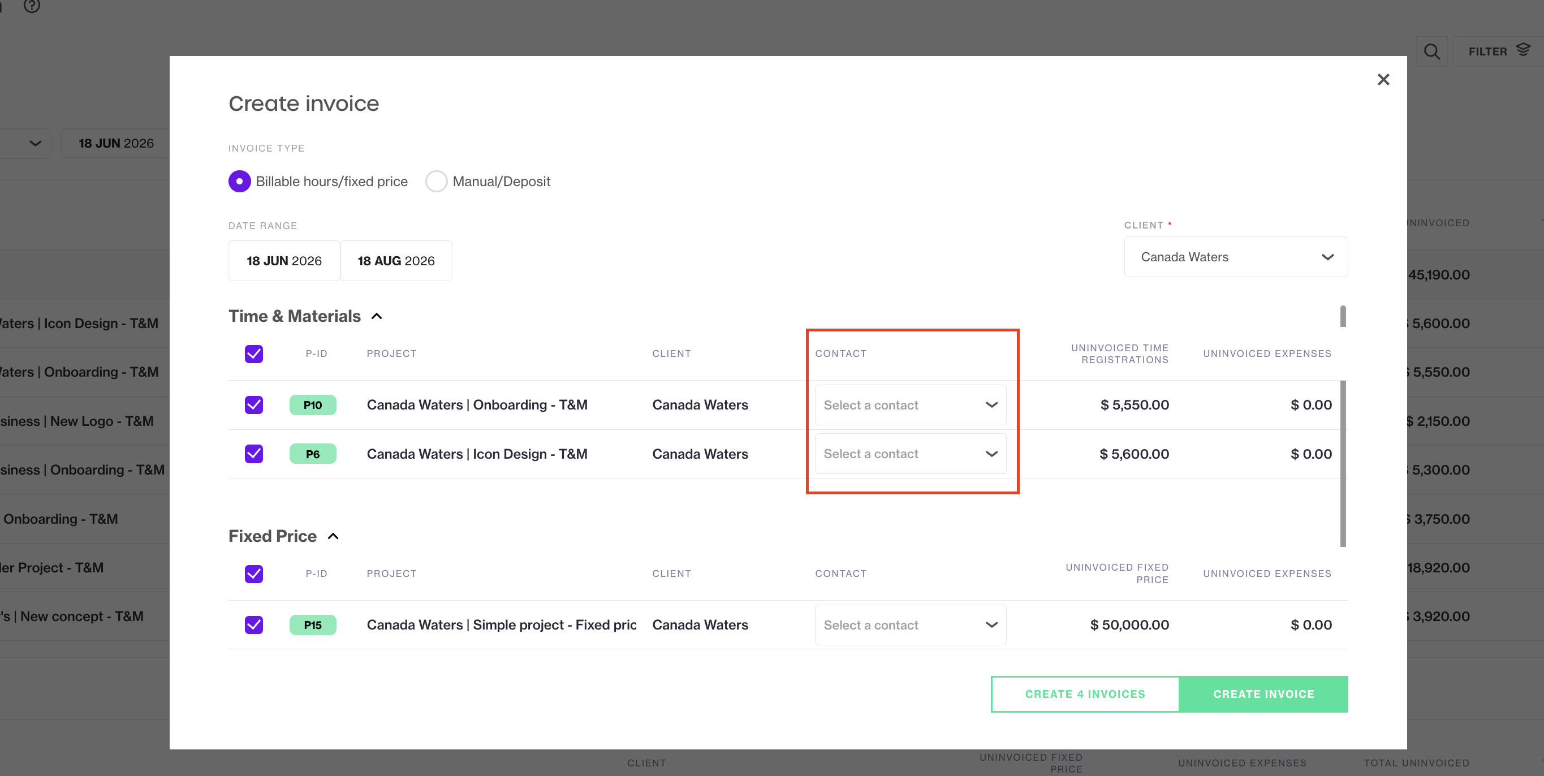Select Billable hours/fixed price invoice type
The width and height of the screenshot is (1544, 776).
(239, 181)
